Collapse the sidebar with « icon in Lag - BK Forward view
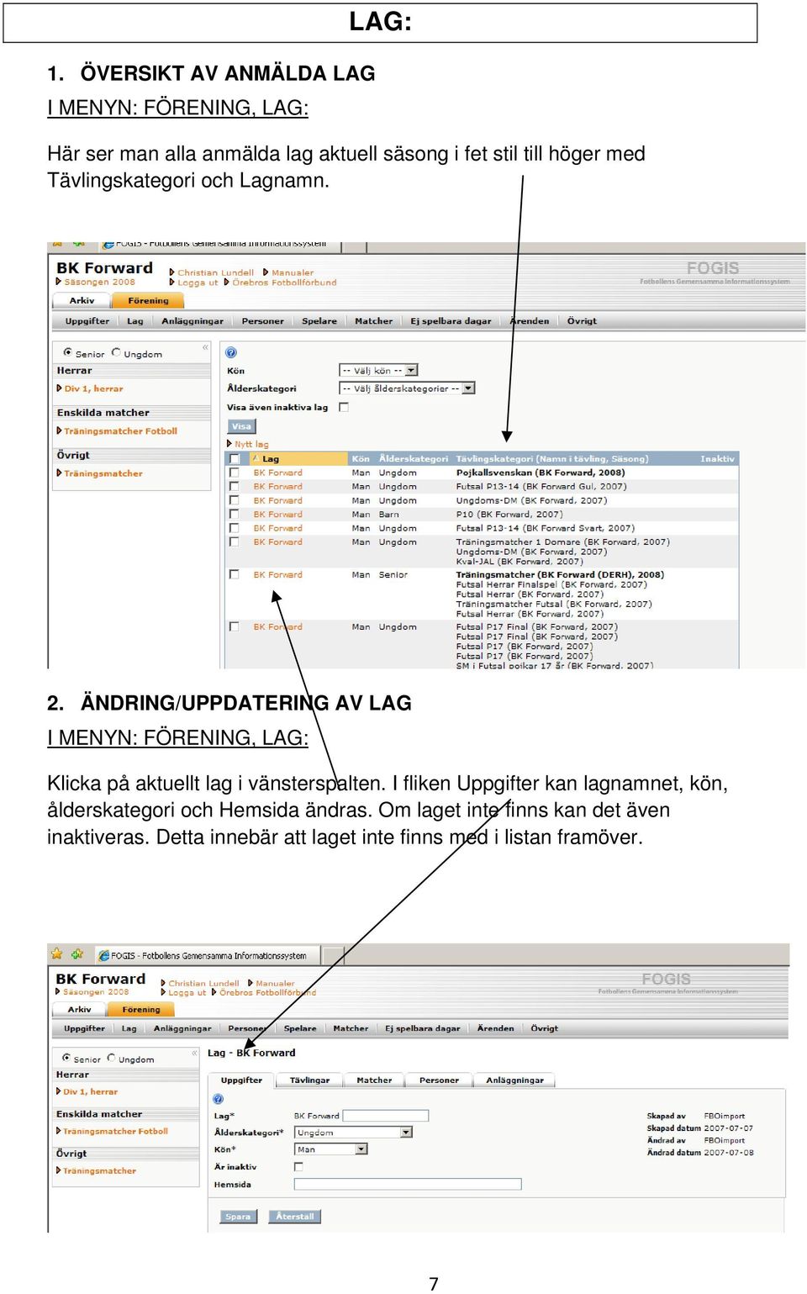 pos(195,1053)
